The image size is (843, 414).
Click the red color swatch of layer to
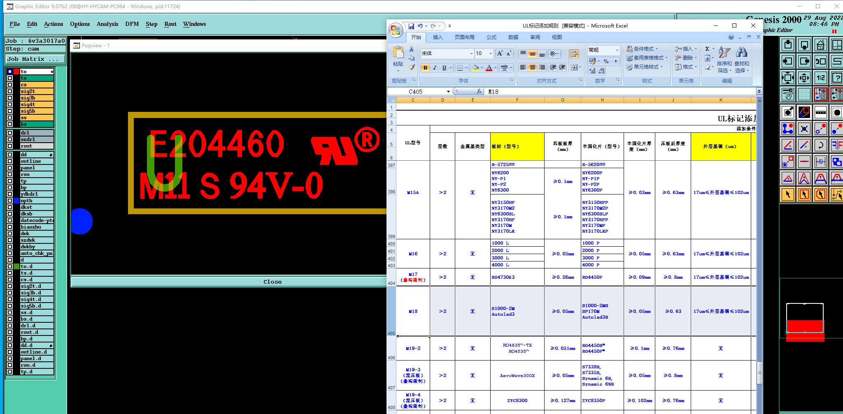pos(16,72)
